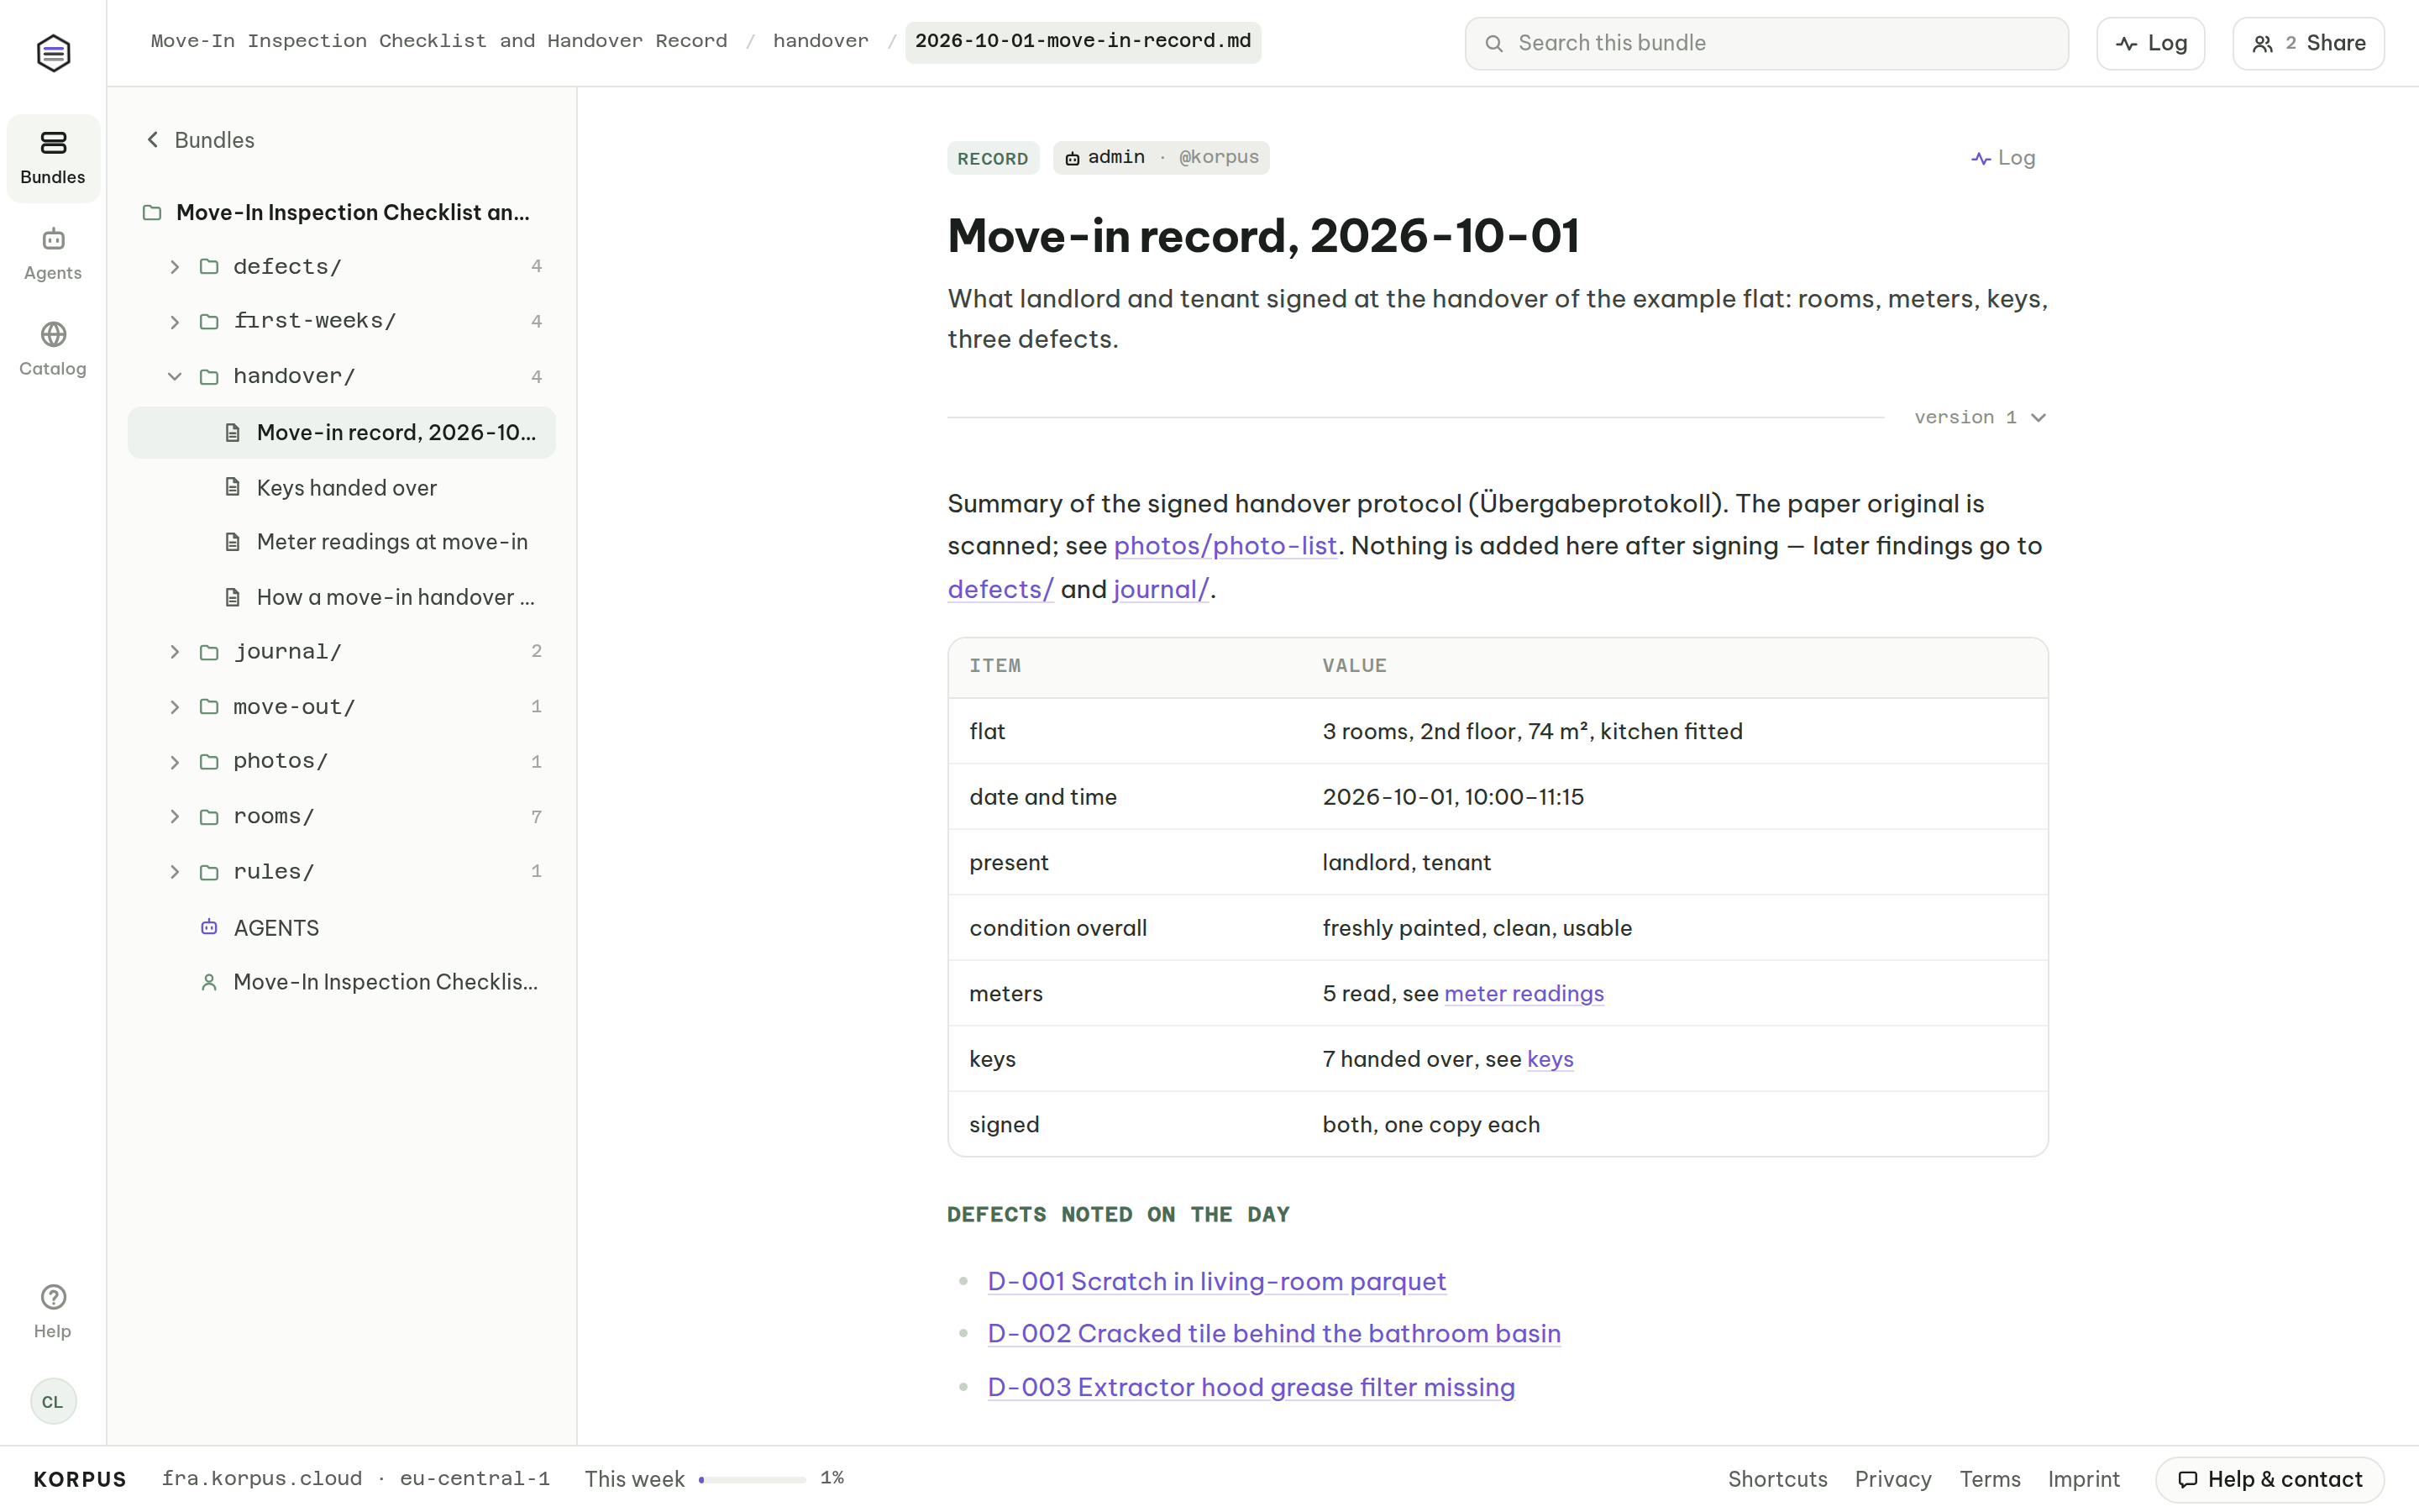This screenshot has height=1512, width=2419.
Task: Go to the Move-In Inspection Checklist breadcrumb
Action: (x=438, y=41)
